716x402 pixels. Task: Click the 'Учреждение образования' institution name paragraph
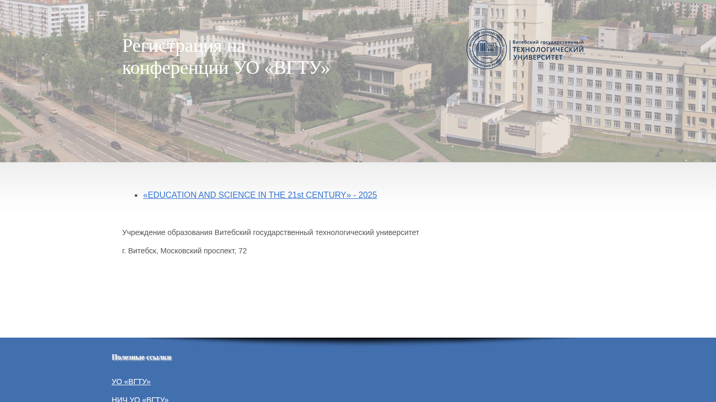(270, 232)
